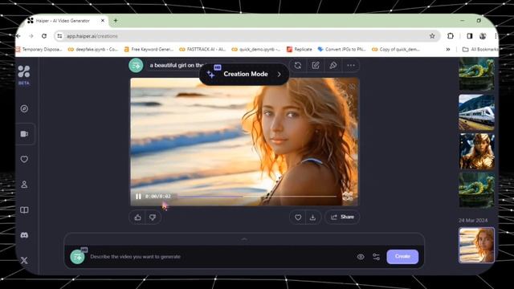
Task: Open the white train thumbnail
Action: click(x=476, y=112)
